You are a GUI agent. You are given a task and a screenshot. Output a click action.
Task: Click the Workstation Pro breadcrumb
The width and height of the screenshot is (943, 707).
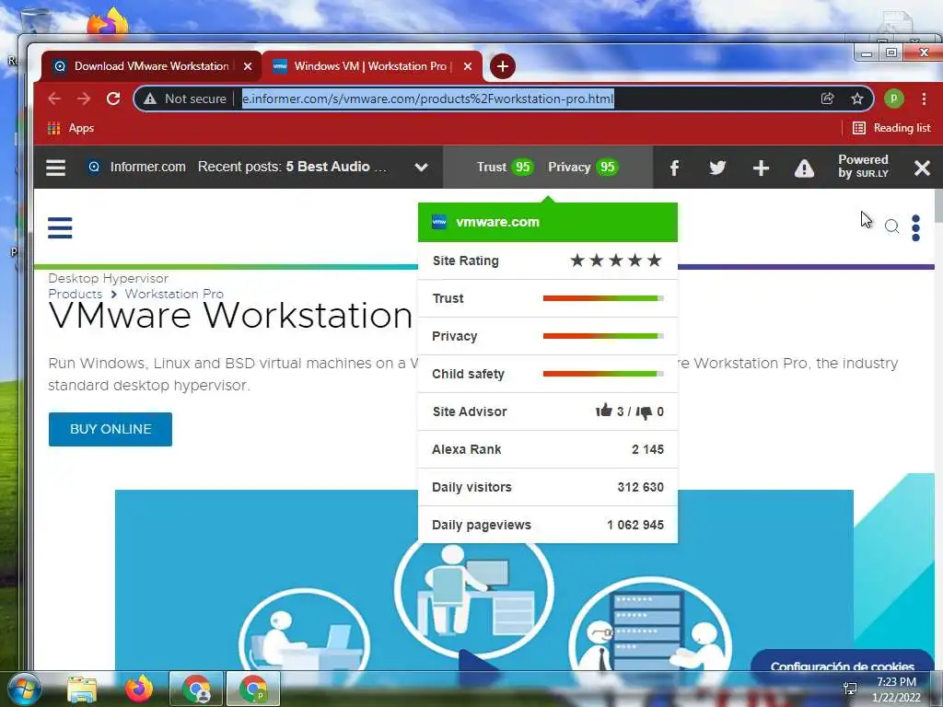[x=174, y=294]
